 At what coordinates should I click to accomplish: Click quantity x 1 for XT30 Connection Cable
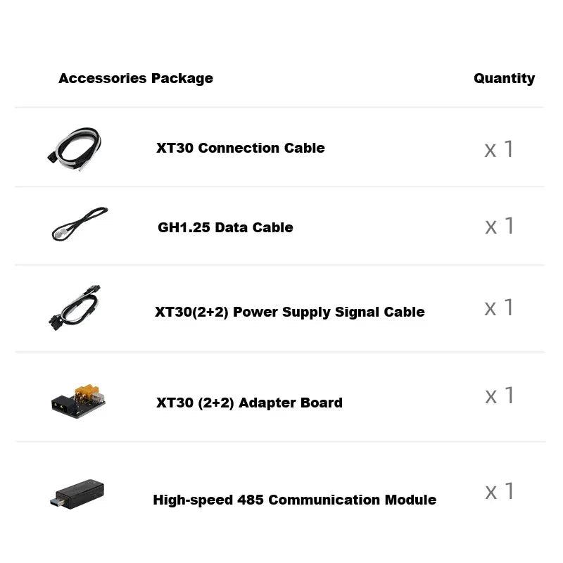(x=499, y=149)
